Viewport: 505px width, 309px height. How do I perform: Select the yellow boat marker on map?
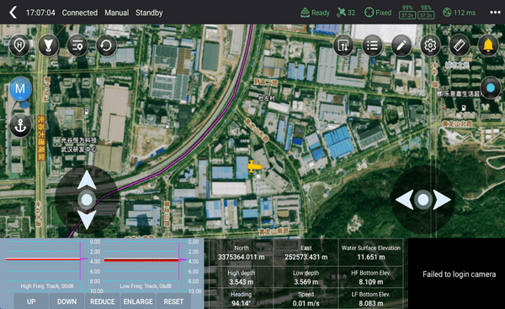pos(254,167)
